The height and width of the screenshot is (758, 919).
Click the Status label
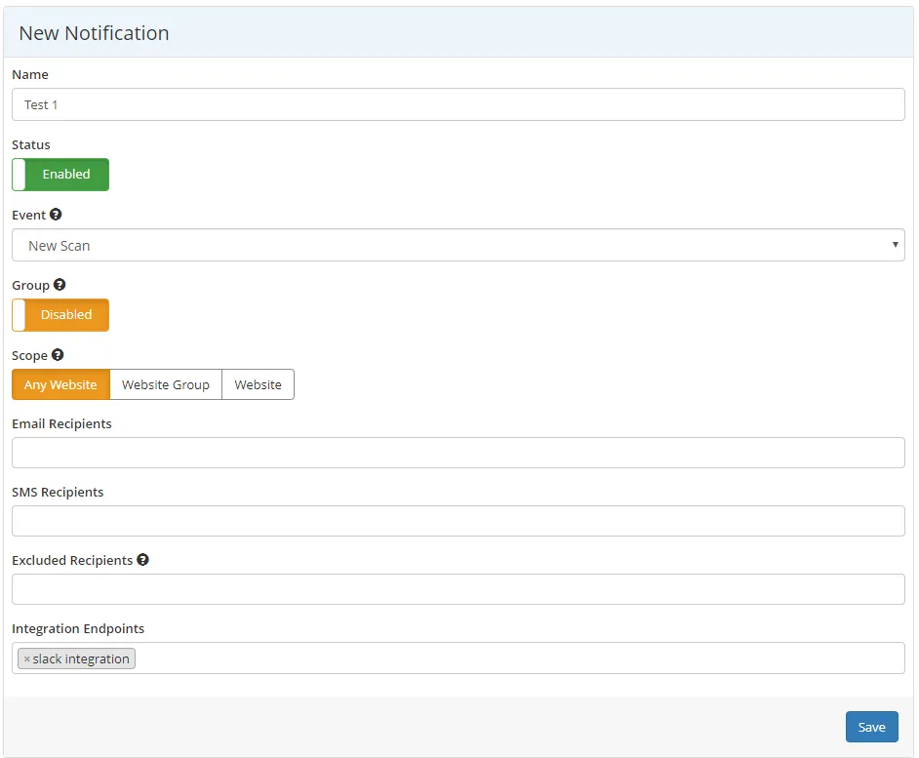point(31,144)
